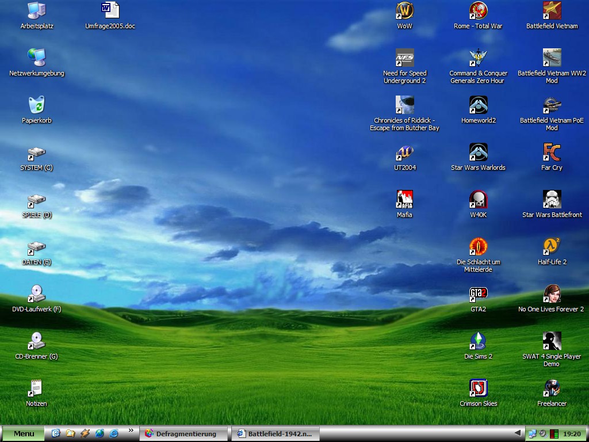This screenshot has width=589, height=442.
Task: Expand quick launch overflow chevron
Action: tap(131, 430)
